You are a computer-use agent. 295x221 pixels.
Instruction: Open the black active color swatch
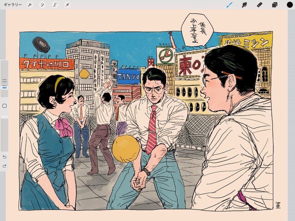coord(290,5)
